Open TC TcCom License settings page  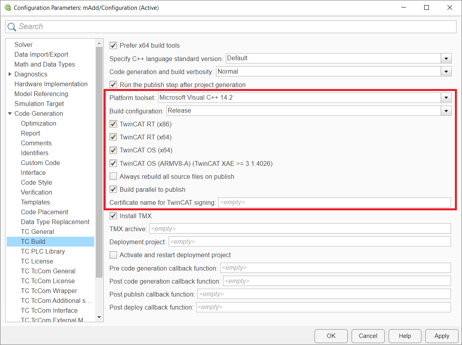coord(48,281)
